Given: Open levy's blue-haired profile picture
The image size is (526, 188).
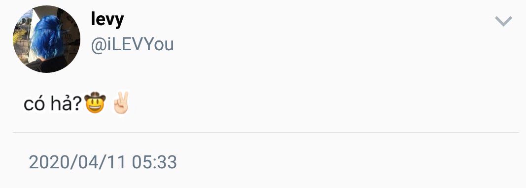Looking at the screenshot, I should click(x=47, y=39).
